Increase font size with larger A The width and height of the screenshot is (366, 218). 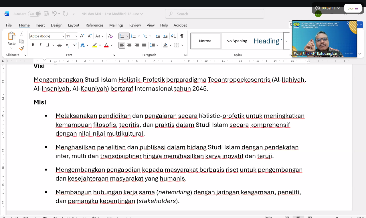[82, 36]
